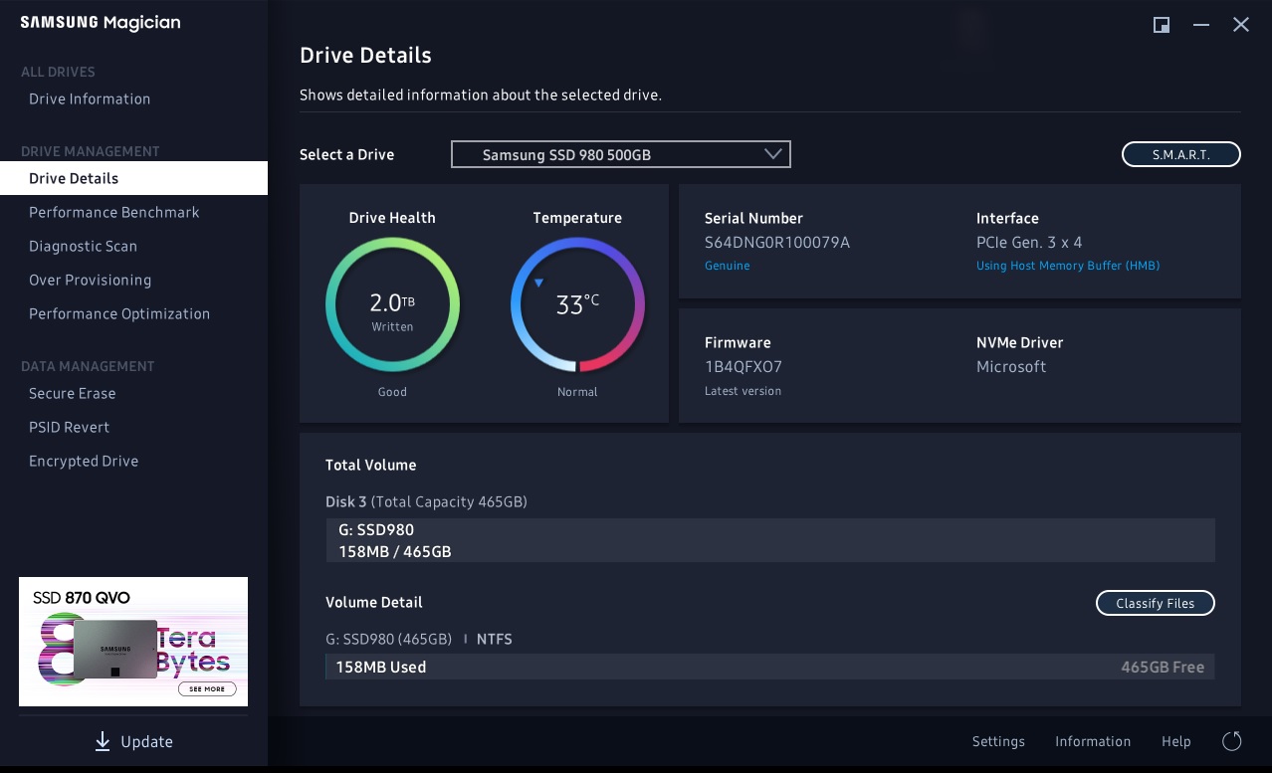This screenshot has width=1272, height=773.
Task: Open Help in the bottom bar
Action: pyautogui.click(x=1176, y=741)
